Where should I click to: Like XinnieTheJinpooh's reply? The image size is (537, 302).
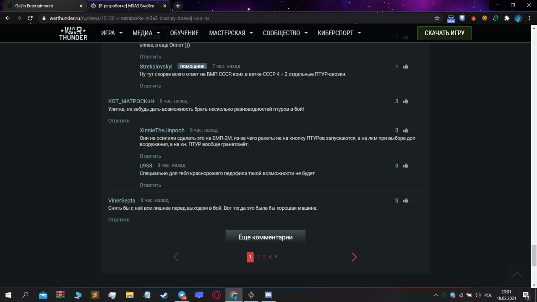[x=405, y=130]
